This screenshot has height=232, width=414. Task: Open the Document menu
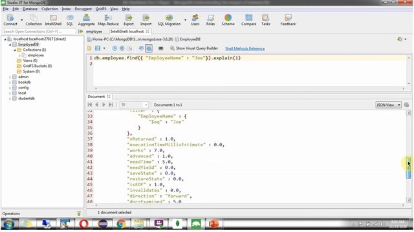(83, 9)
